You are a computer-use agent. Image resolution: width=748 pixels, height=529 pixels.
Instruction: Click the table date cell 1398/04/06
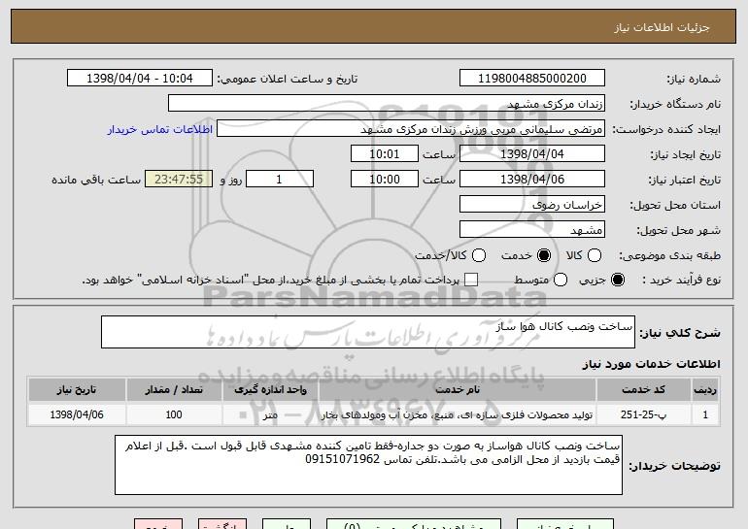(x=77, y=414)
